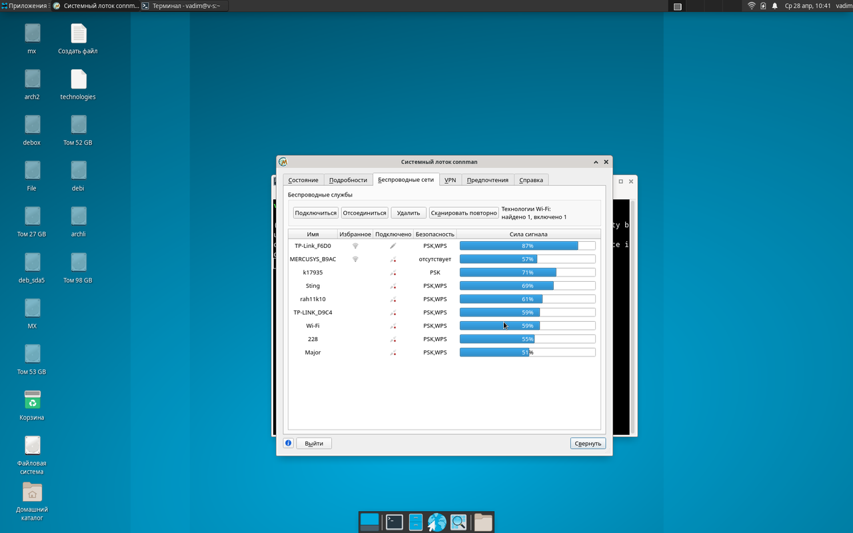Sort by the 'Сила сигнала' column header
853x533 pixels.
pyautogui.click(x=528, y=234)
